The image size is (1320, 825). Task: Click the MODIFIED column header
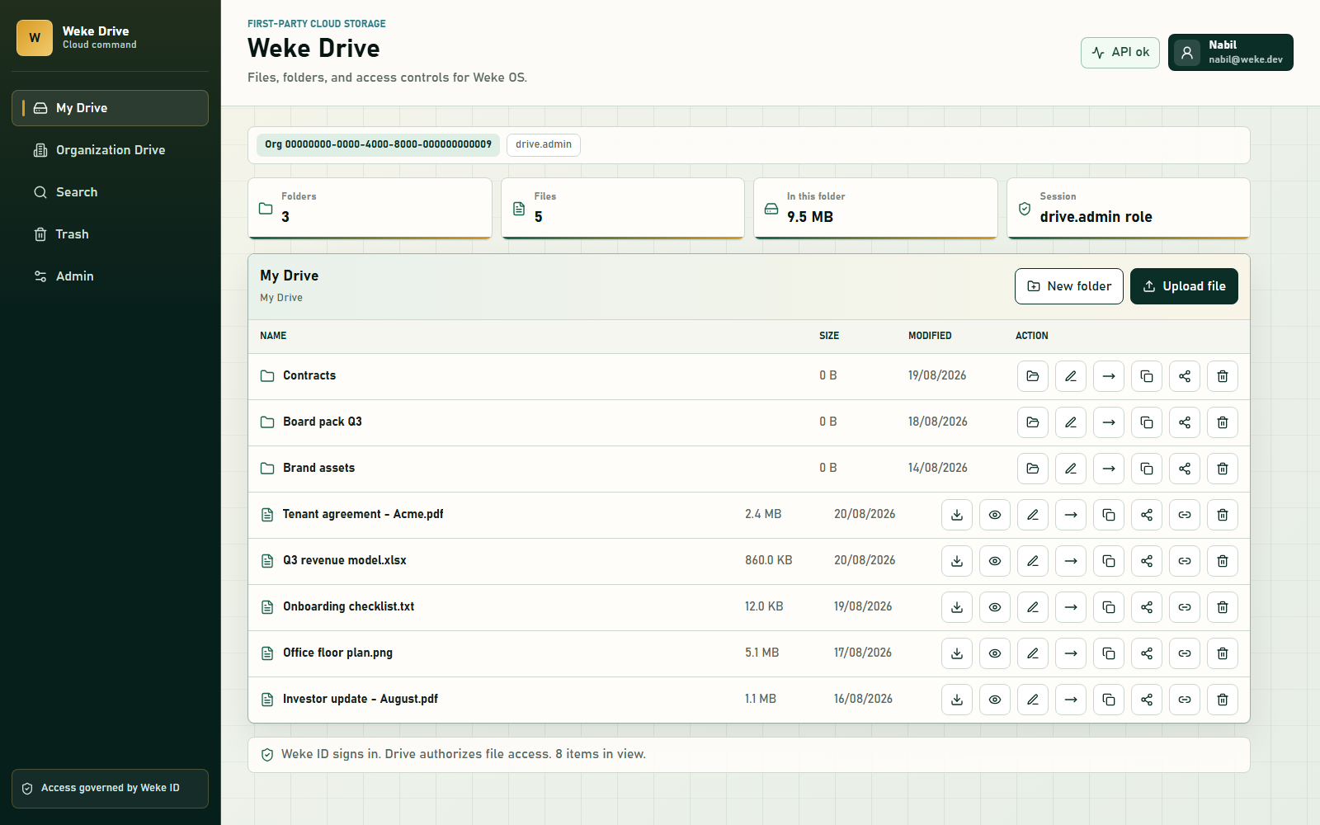[x=930, y=336]
